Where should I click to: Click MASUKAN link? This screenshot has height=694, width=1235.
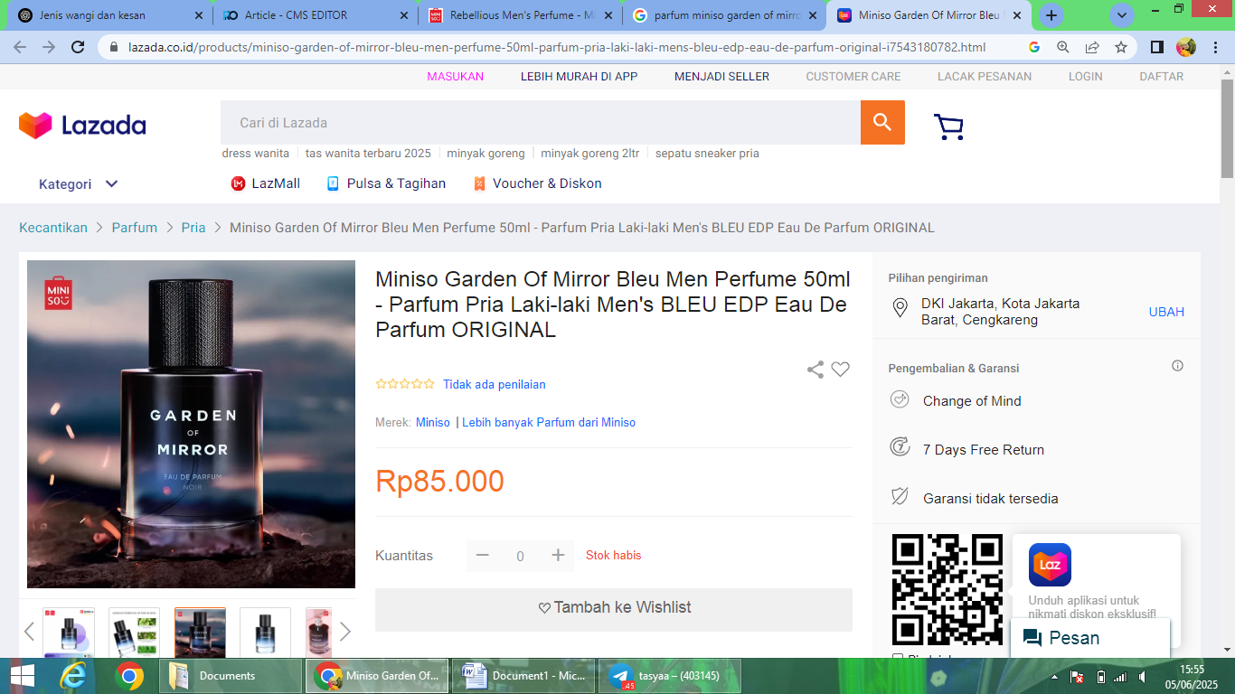pyautogui.click(x=456, y=77)
